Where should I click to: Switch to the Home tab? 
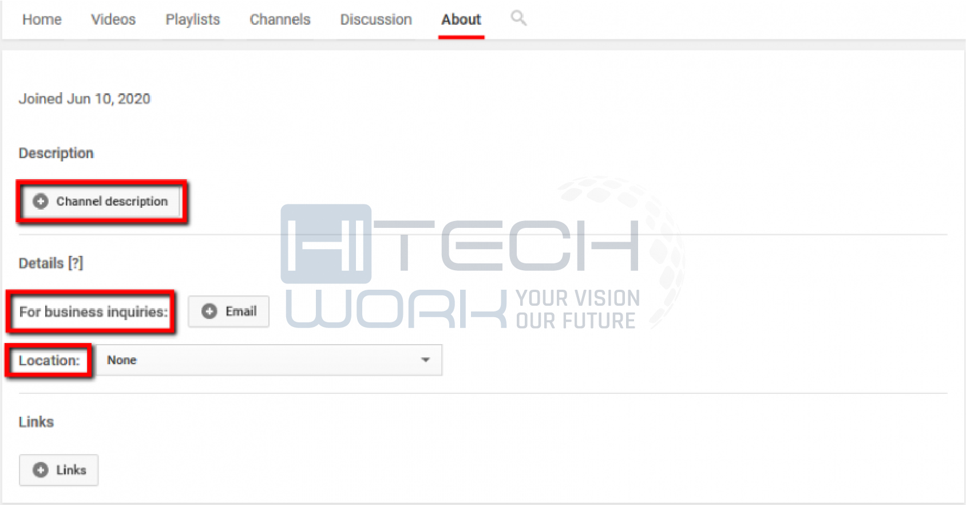click(42, 19)
